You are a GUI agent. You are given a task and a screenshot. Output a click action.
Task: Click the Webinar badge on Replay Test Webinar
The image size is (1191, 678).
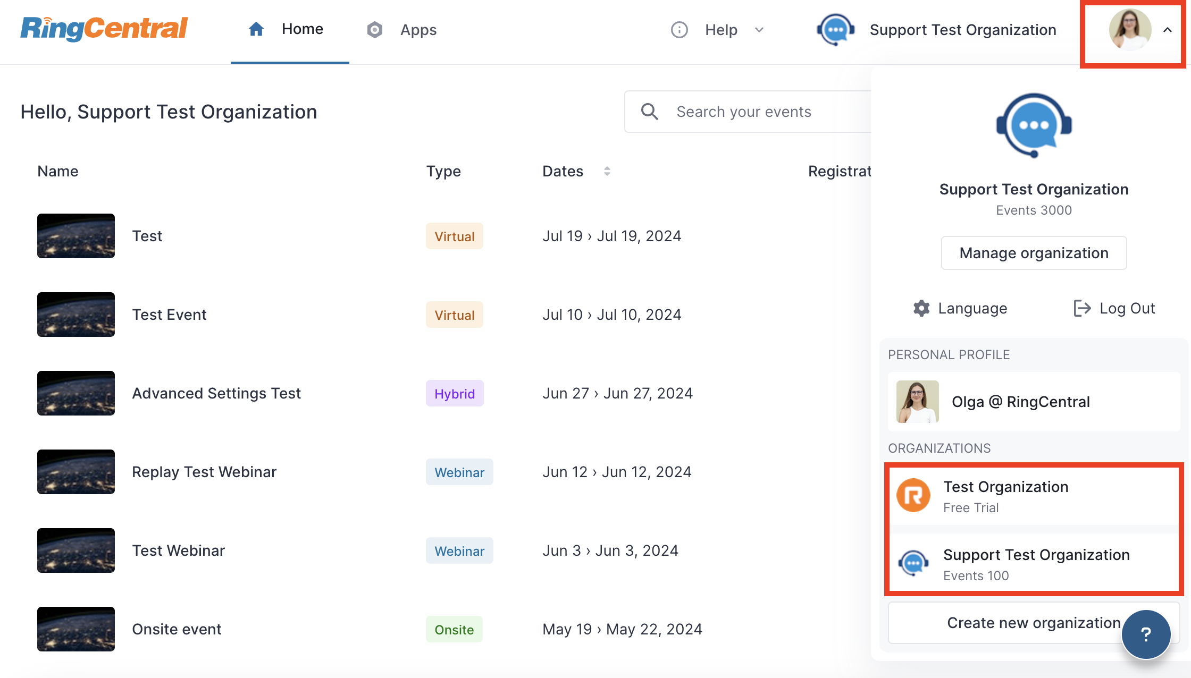459,472
